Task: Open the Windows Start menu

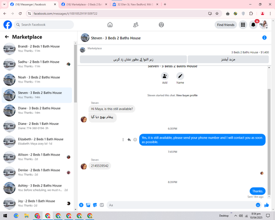Action: (x=5, y=216)
